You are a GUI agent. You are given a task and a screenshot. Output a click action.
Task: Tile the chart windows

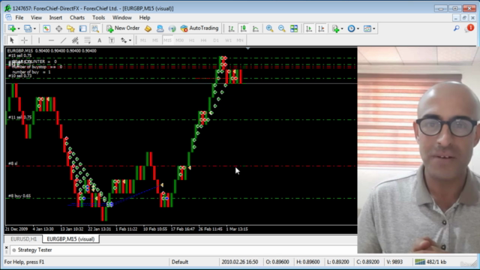pyautogui.click(x=294, y=28)
